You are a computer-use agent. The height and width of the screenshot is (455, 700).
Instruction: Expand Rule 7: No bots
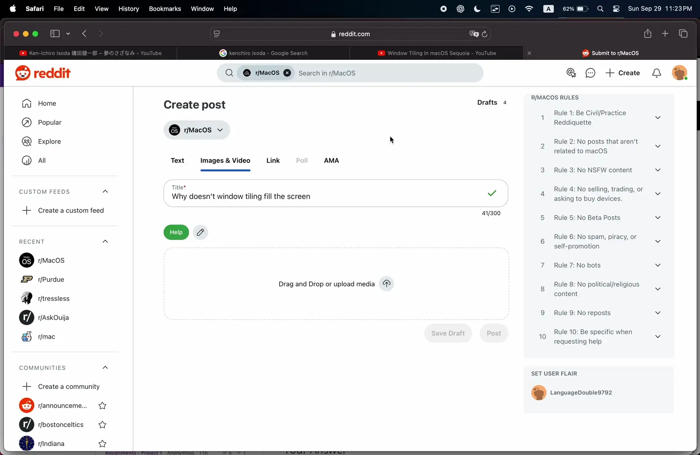[x=658, y=265]
